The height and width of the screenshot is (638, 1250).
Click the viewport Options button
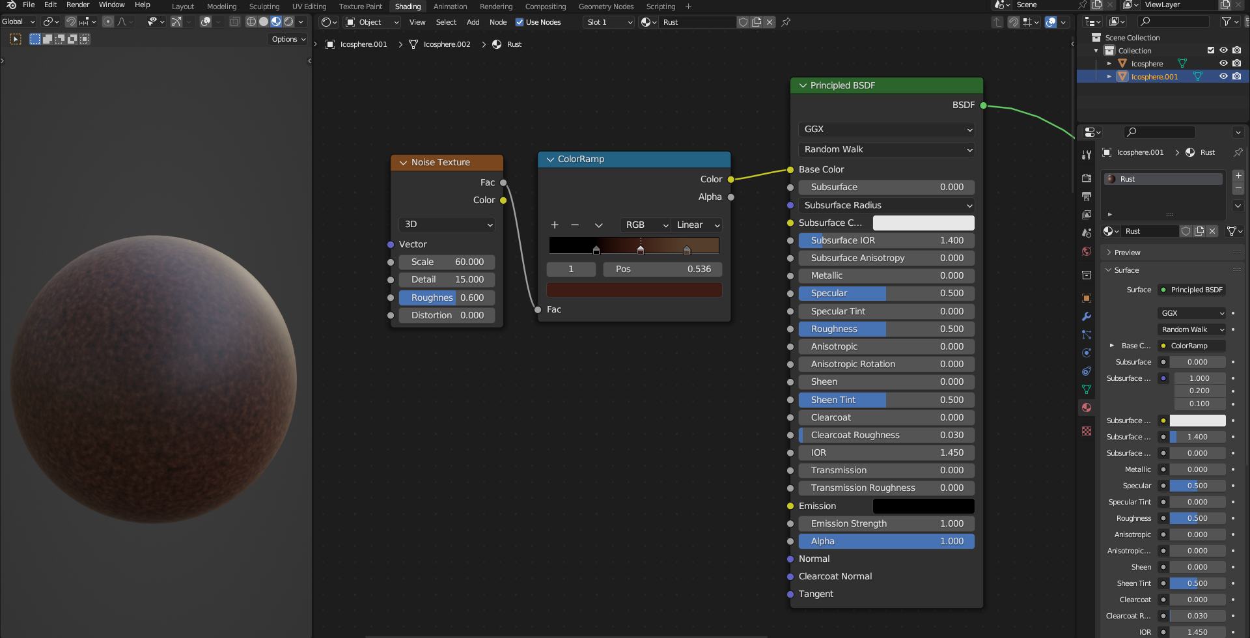[x=288, y=39]
